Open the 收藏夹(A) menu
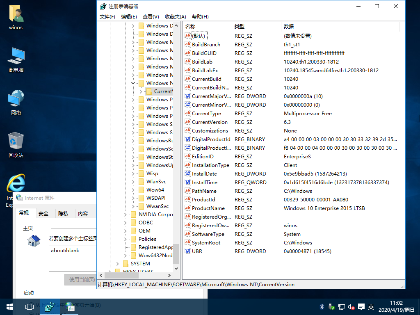This screenshot has height=315, width=420. pyautogui.click(x=176, y=16)
